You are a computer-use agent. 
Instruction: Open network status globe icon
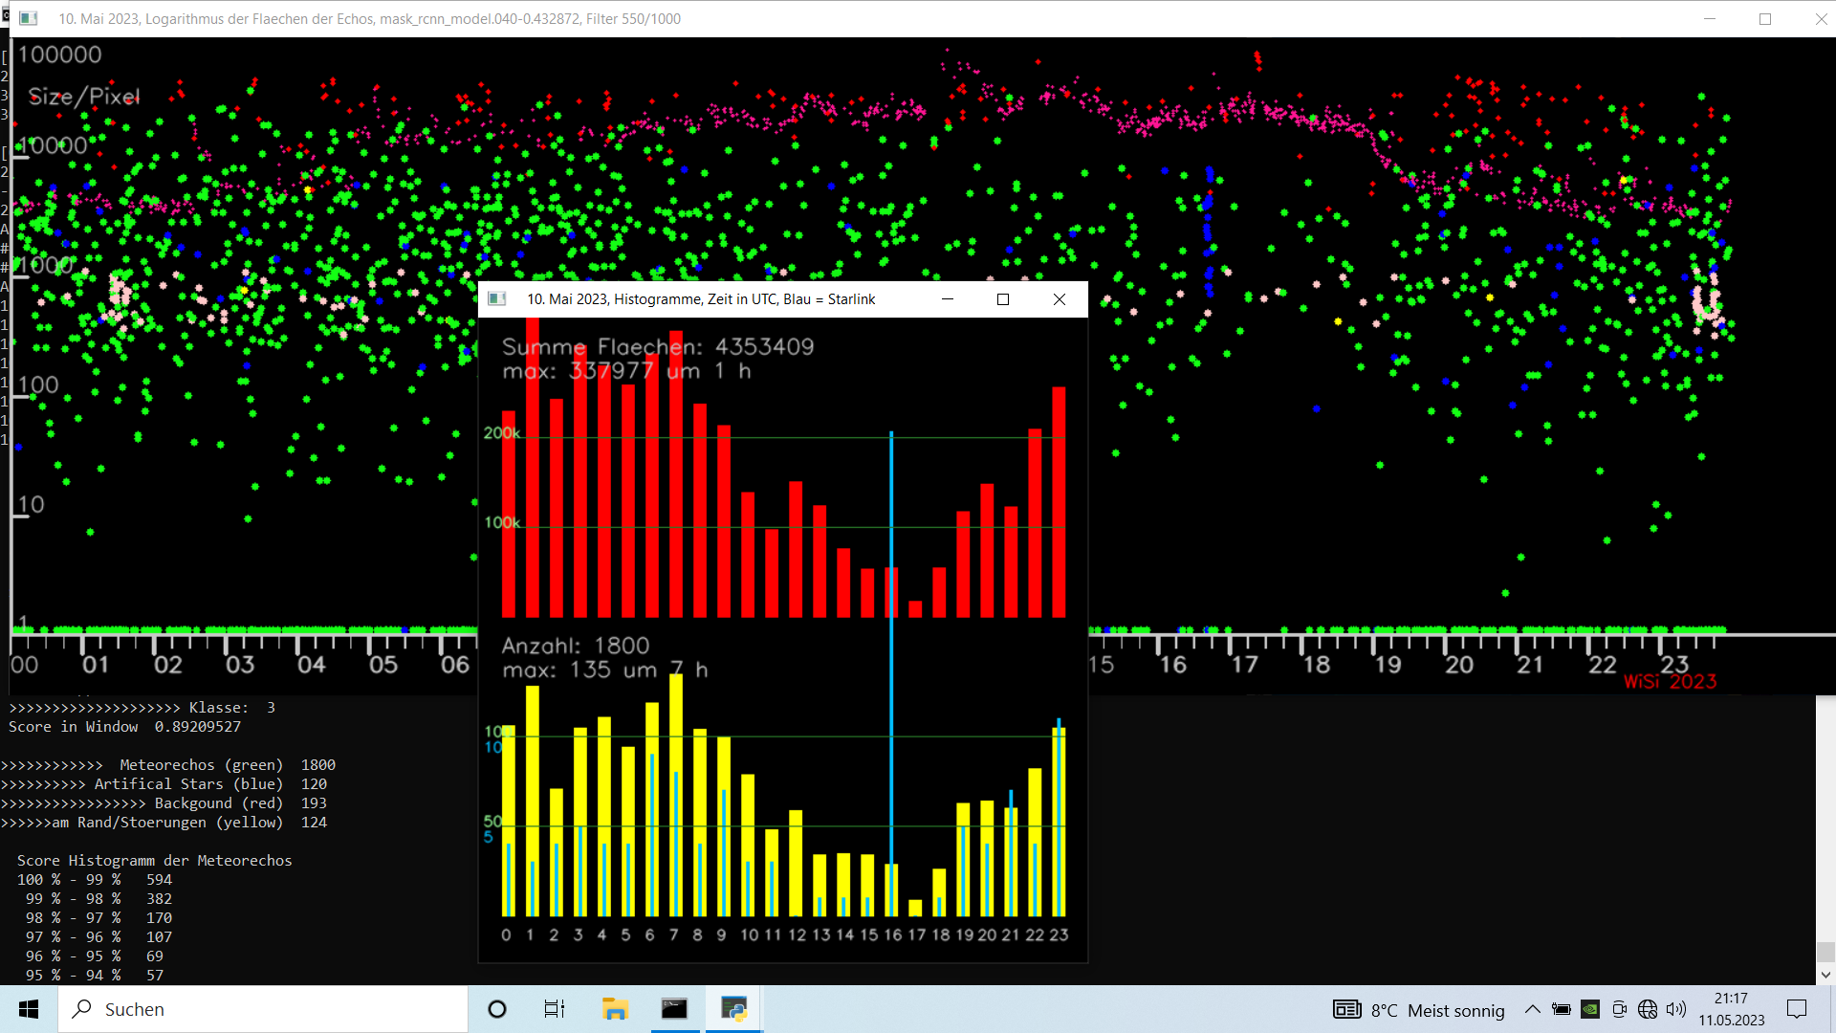pos(1648,1009)
